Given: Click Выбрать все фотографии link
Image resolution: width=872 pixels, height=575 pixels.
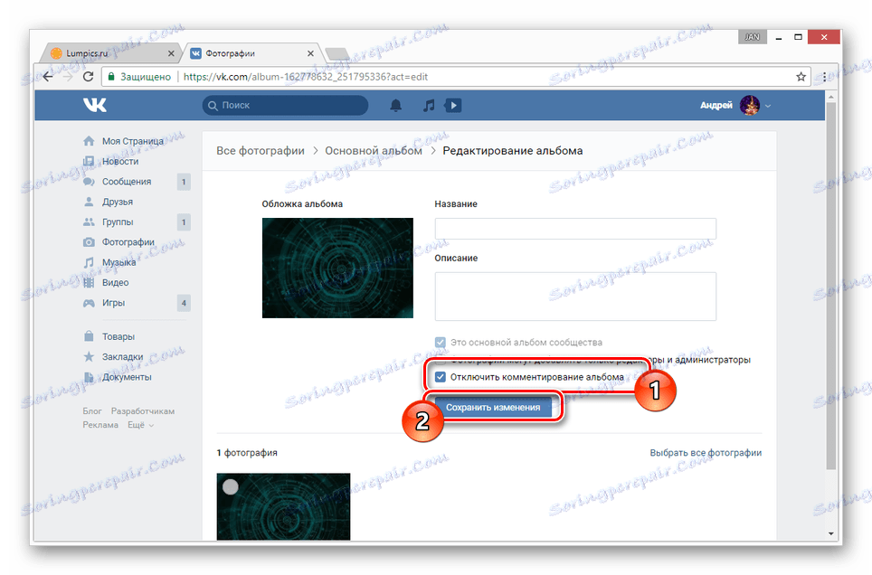Looking at the screenshot, I should [706, 453].
